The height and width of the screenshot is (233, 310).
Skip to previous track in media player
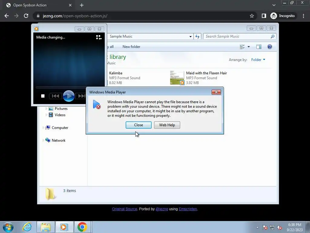55,96
